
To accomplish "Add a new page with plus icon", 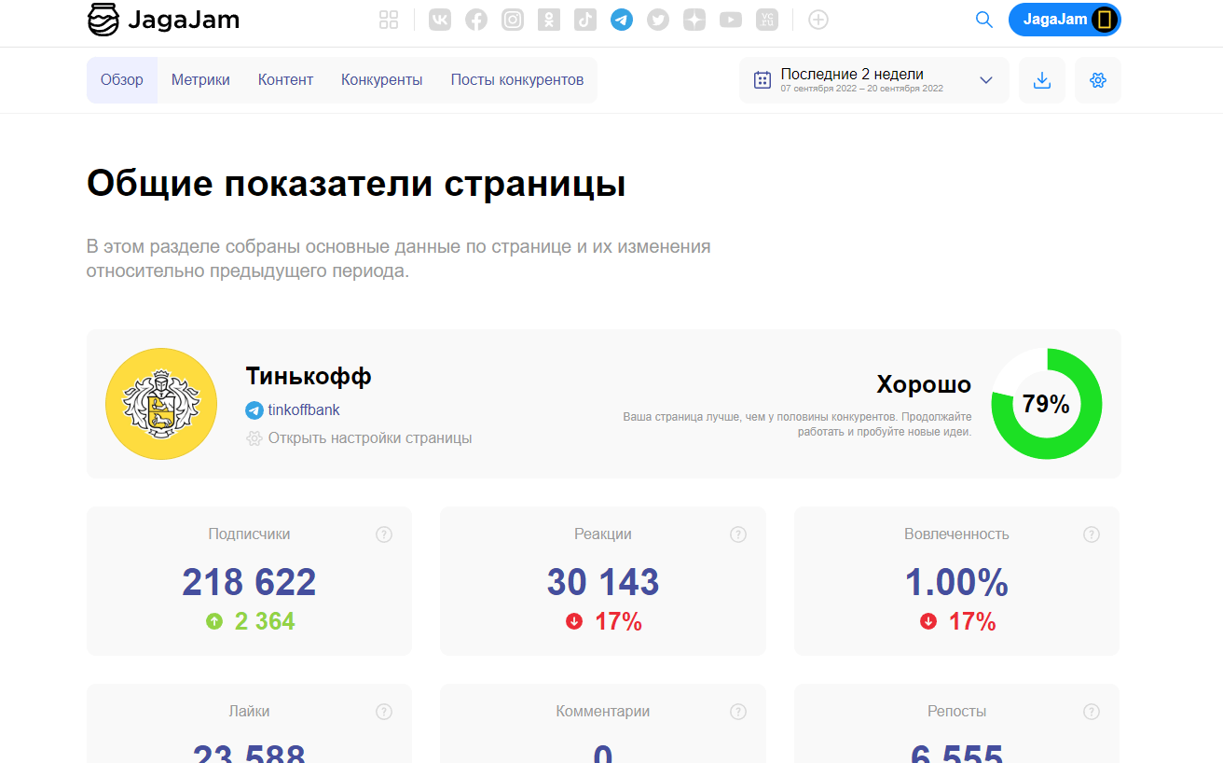I will tap(818, 20).
